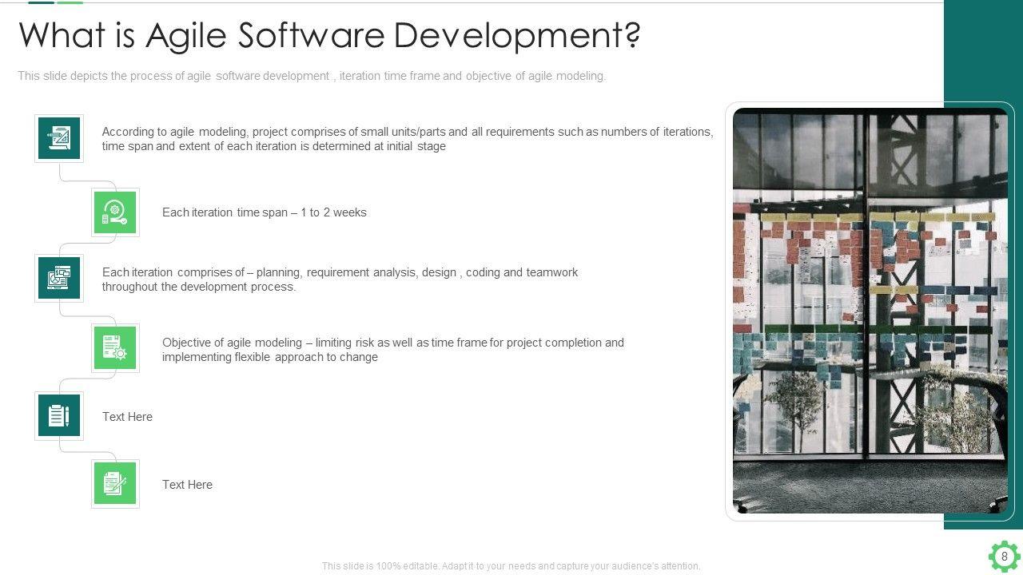The height and width of the screenshot is (575, 1023).
Task: Select the small light green accent bar at top
Action: pyautogui.click(x=70, y=2)
